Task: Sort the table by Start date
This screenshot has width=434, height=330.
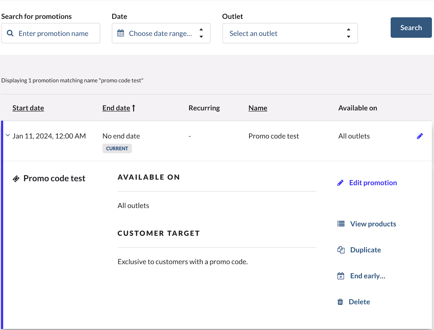Action: coord(28,108)
